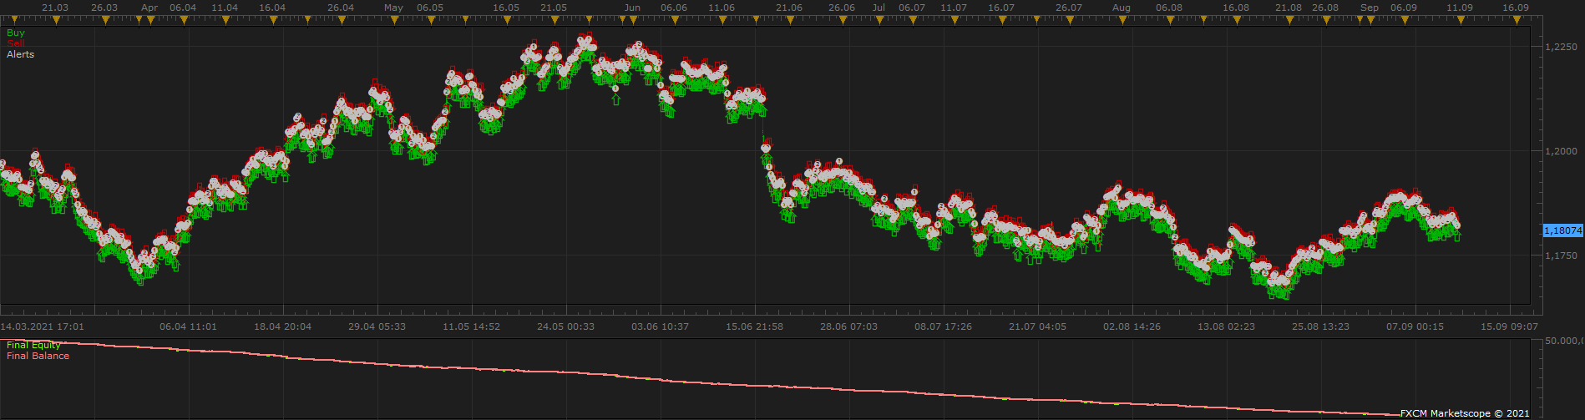
Task: Click the 26.07 date label on top axis
Action: 1068,8
